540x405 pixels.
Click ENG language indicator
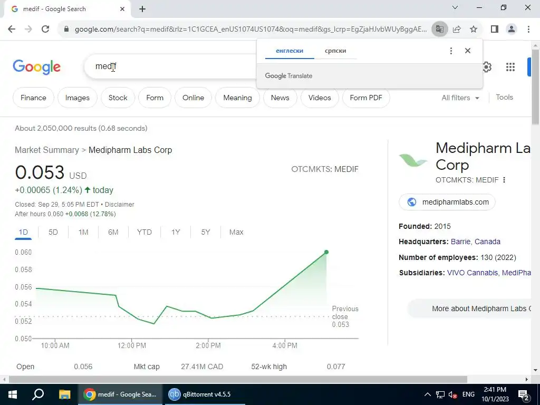coord(468,394)
